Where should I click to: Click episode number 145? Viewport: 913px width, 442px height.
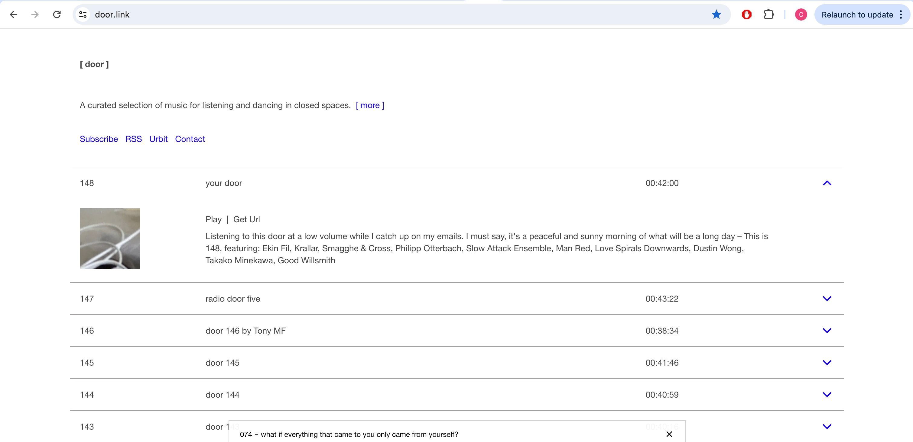(87, 363)
